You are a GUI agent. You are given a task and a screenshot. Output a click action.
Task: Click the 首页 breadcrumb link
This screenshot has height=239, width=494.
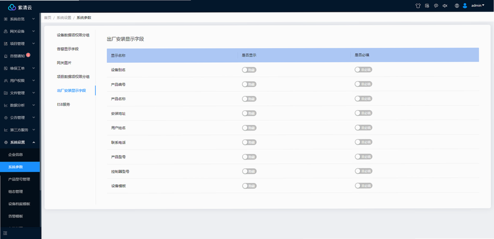click(48, 18)
